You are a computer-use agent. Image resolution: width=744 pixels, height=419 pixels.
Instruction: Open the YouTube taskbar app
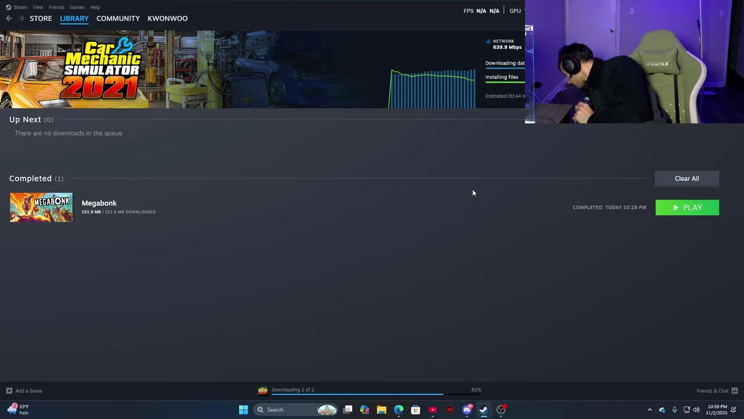[432, 410]
